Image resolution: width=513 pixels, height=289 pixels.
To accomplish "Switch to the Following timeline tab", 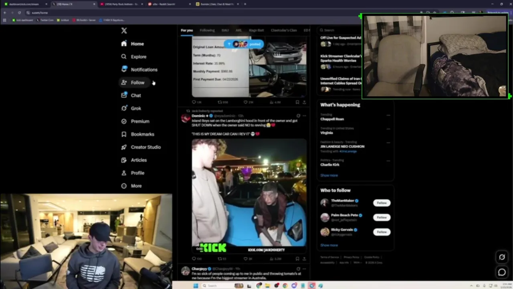I will pos(207,30).
